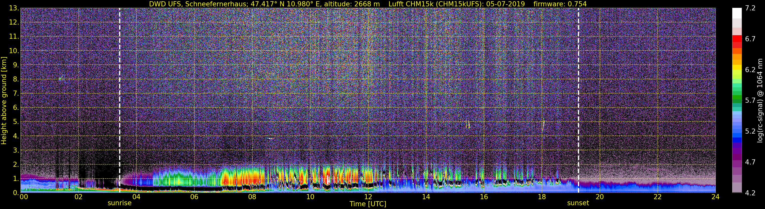Click the '3.' height tick label

tap(16, 150)
